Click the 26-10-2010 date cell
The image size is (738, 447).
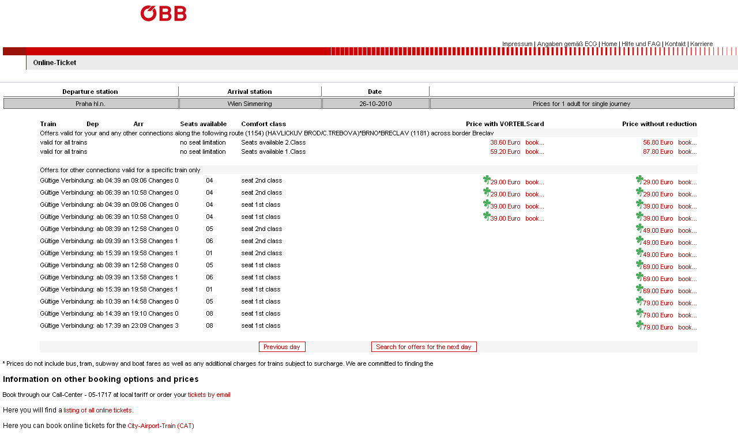(x=376, y=104)
